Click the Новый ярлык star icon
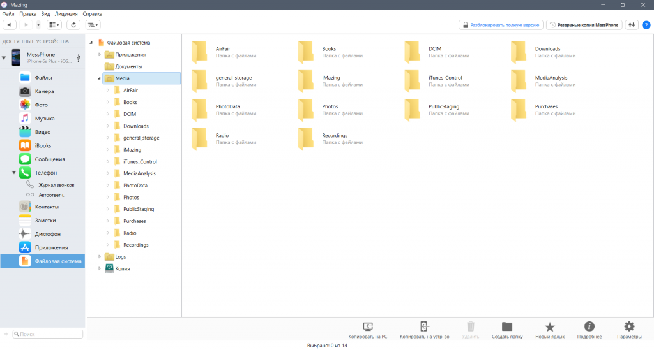Screen dimensions: 654x350 pos(549,327)
